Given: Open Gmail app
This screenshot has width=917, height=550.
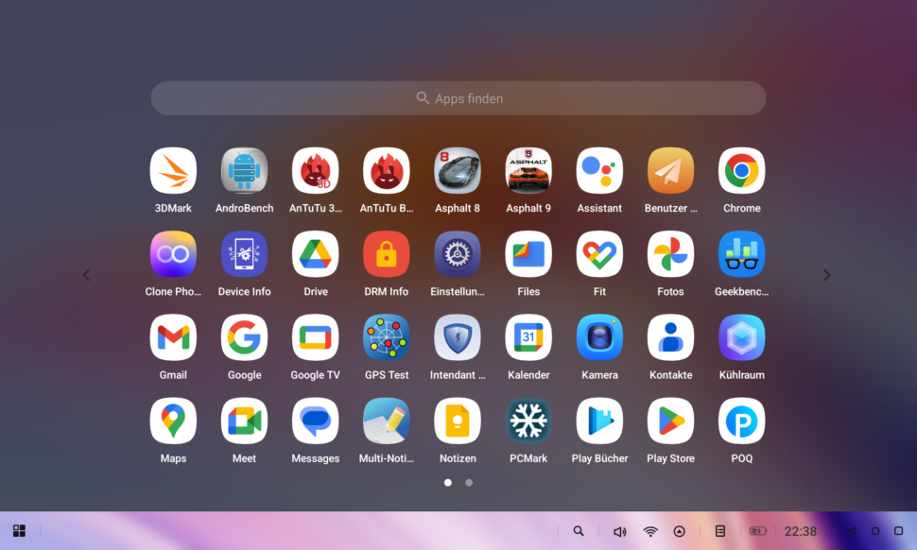Looking at the screenshot, I should coord(173,337).
